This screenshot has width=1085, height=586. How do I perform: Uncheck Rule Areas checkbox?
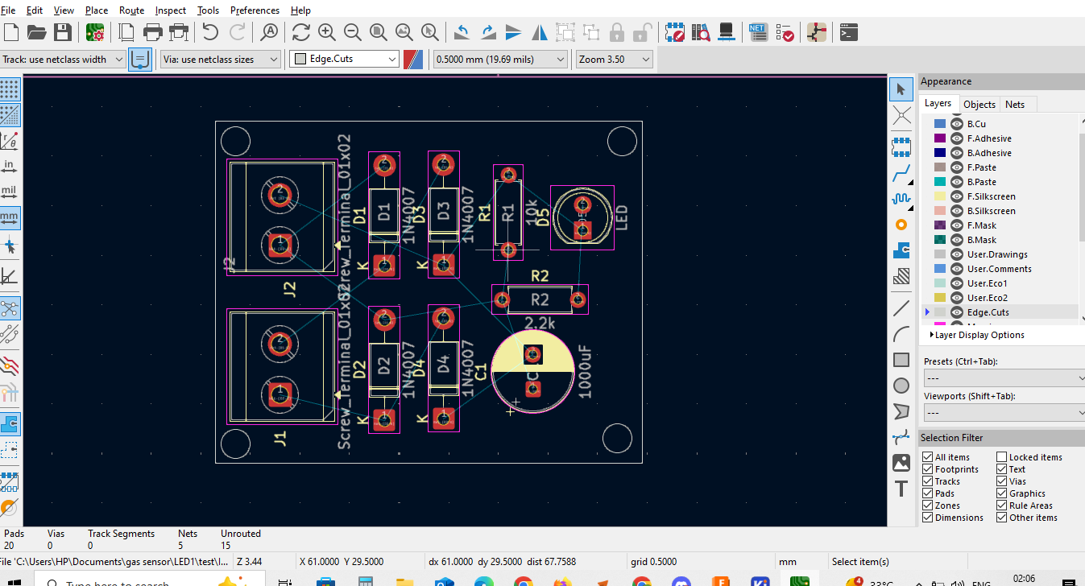point(1001,506)
